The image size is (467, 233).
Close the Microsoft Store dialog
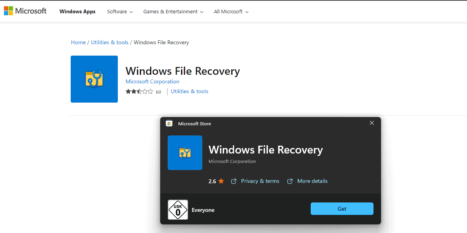372,123
